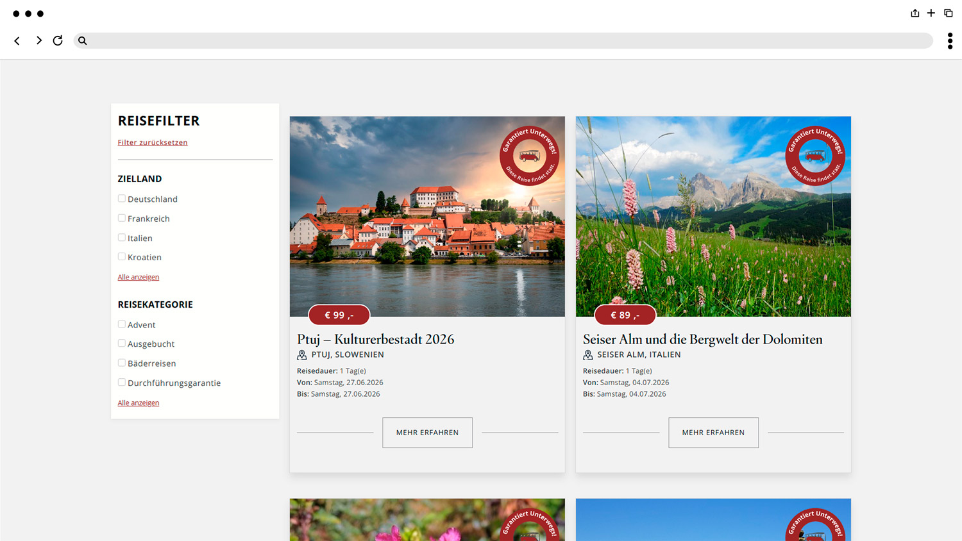Open the Ptuj riverside town photo

tap(427, 217)
